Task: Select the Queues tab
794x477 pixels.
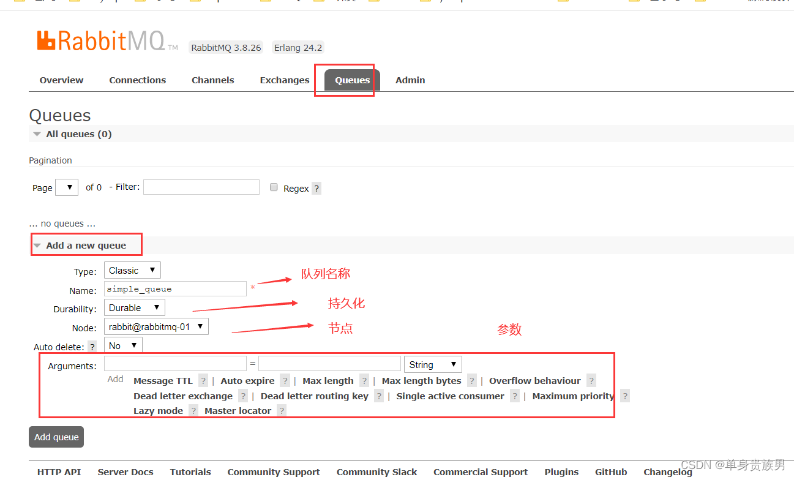Action: click(x=352, y=80)
